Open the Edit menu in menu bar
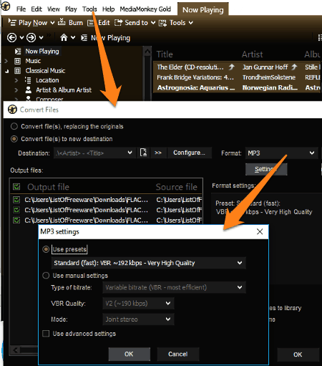This screenshot has width=322, height=366. 36,9
